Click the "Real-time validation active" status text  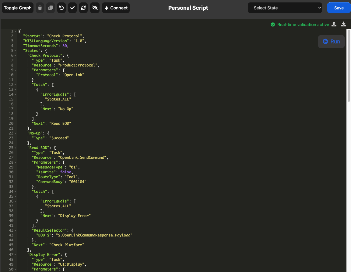click(x=303, y=25)
